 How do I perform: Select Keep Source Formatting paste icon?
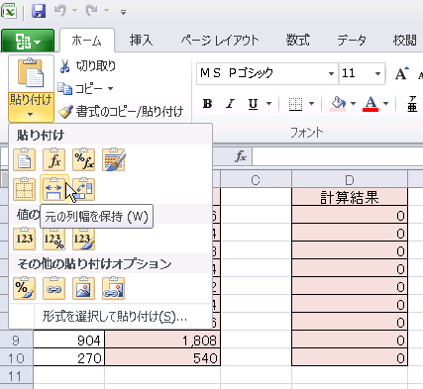(x=113, y=159)
